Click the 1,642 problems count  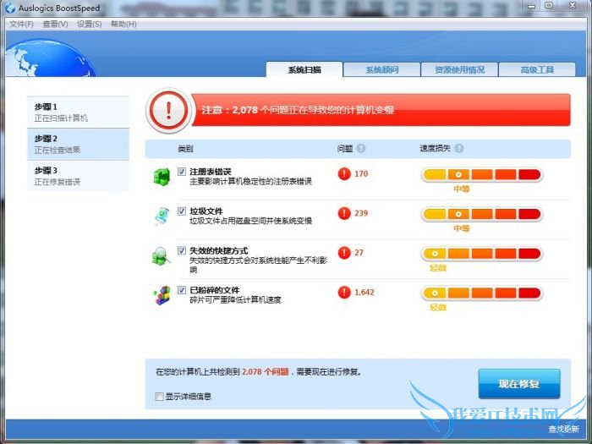click(x=365, y=292)
